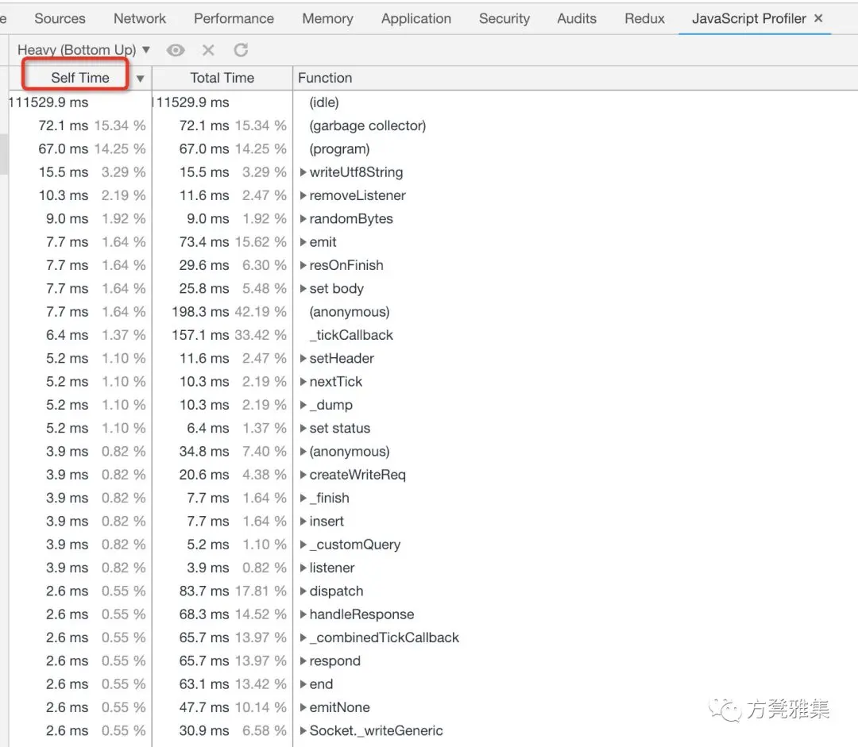Expand the end function row

pos(303,684)
